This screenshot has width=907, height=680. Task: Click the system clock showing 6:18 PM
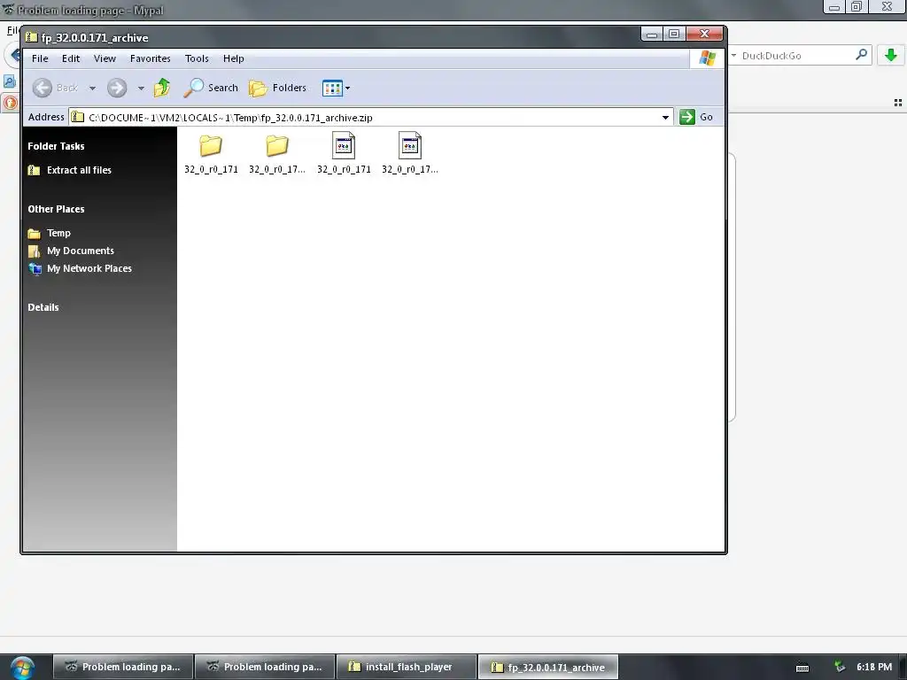point(874,667)
